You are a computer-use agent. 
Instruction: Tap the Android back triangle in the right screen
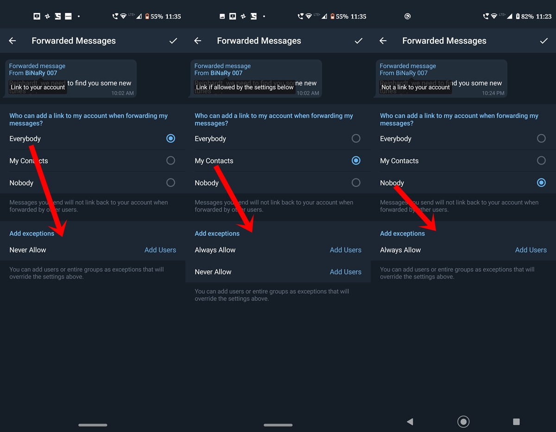(x=410, y=421)
